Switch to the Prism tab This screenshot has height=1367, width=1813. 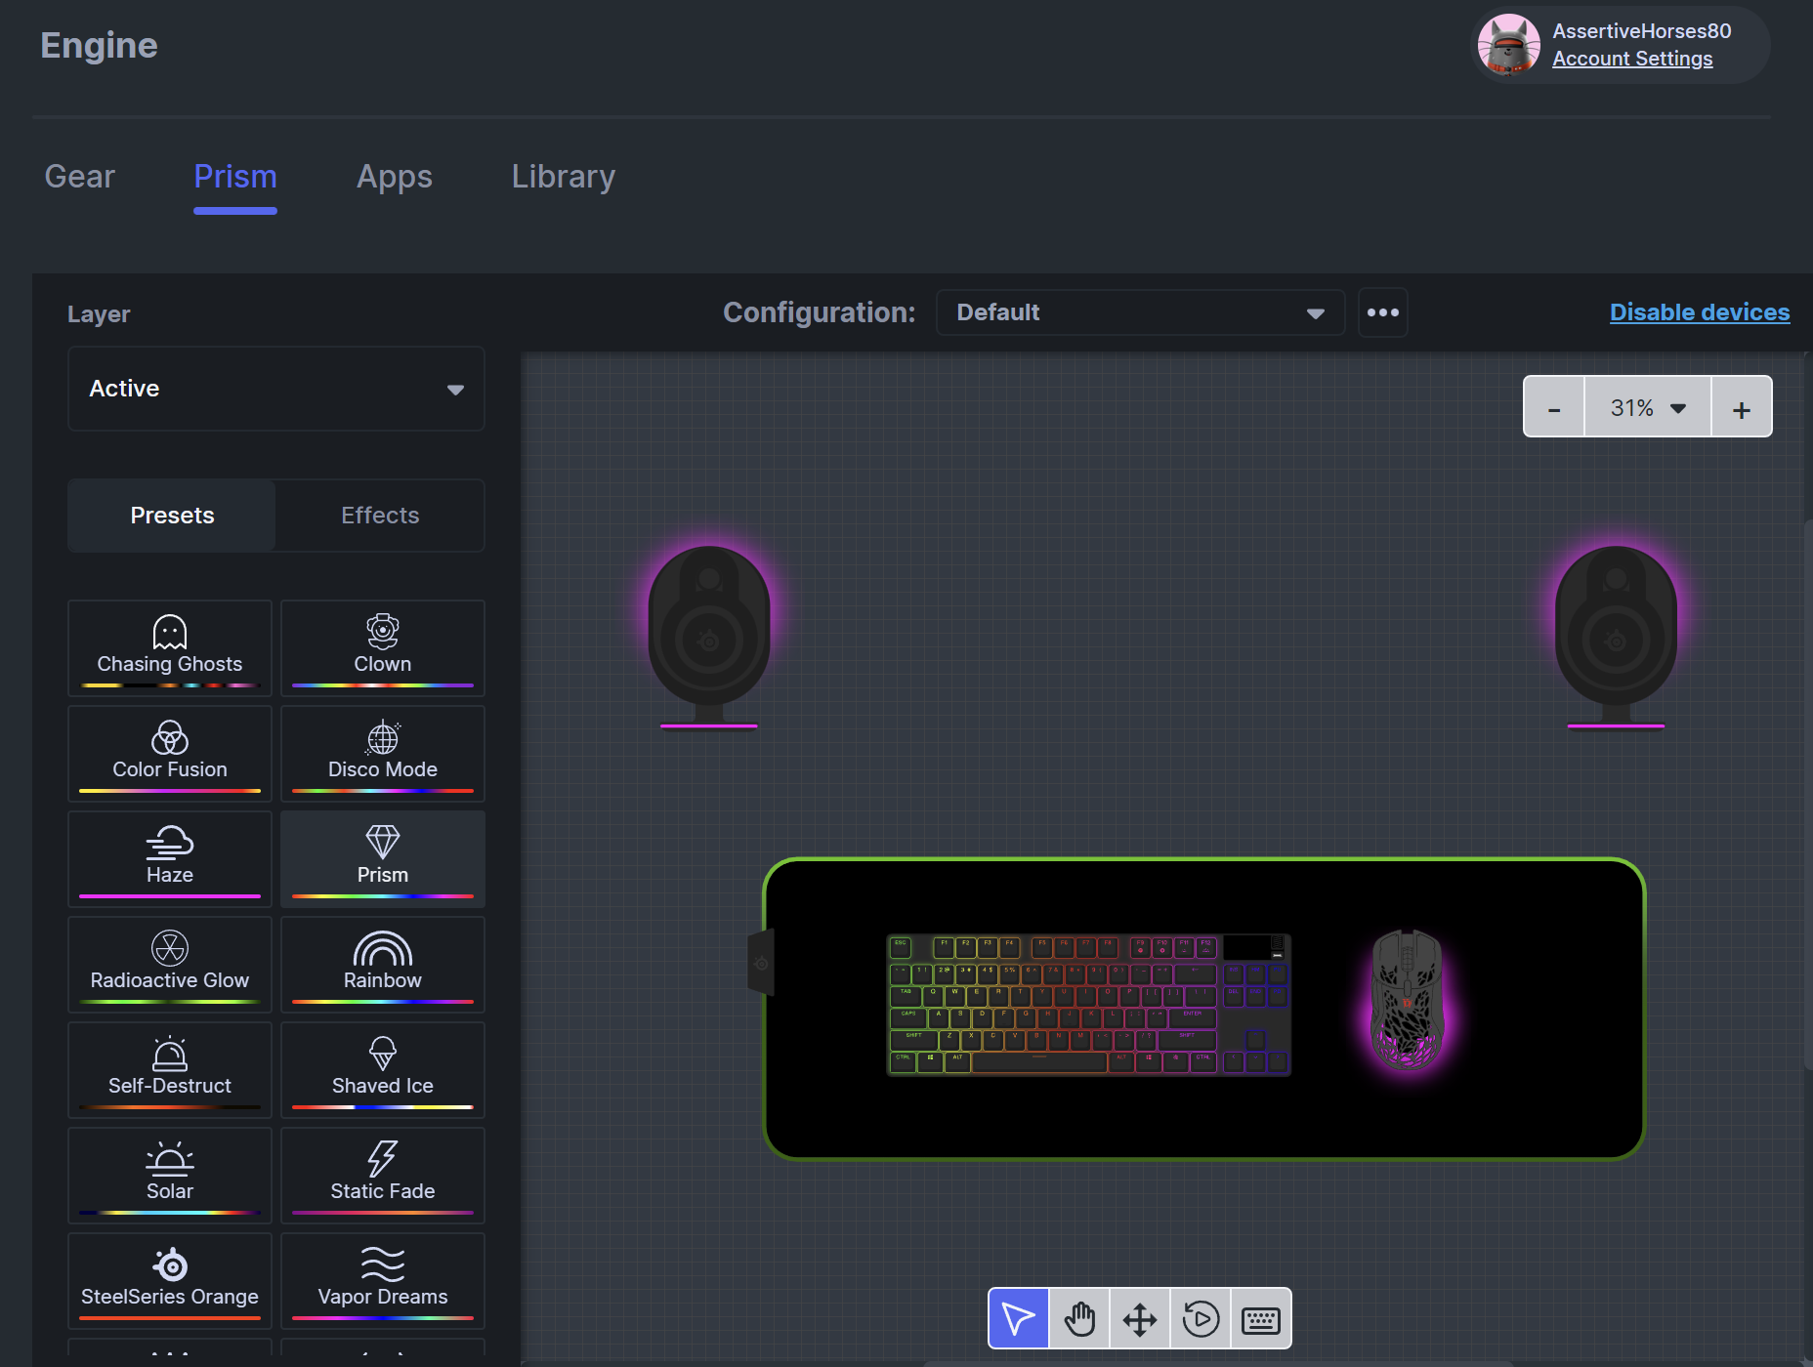235,177
